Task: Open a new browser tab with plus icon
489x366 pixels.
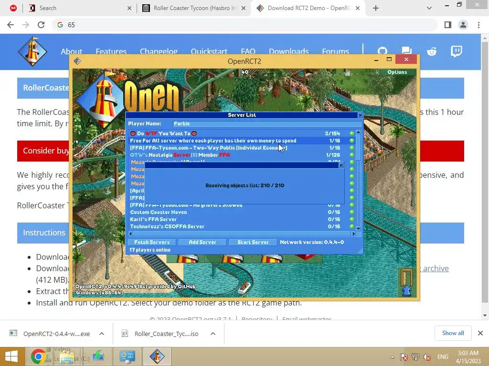Action: pyautogui.click(x=376, y=8)
